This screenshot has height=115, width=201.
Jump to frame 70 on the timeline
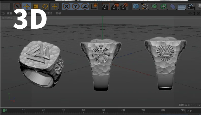click(143, 110)
